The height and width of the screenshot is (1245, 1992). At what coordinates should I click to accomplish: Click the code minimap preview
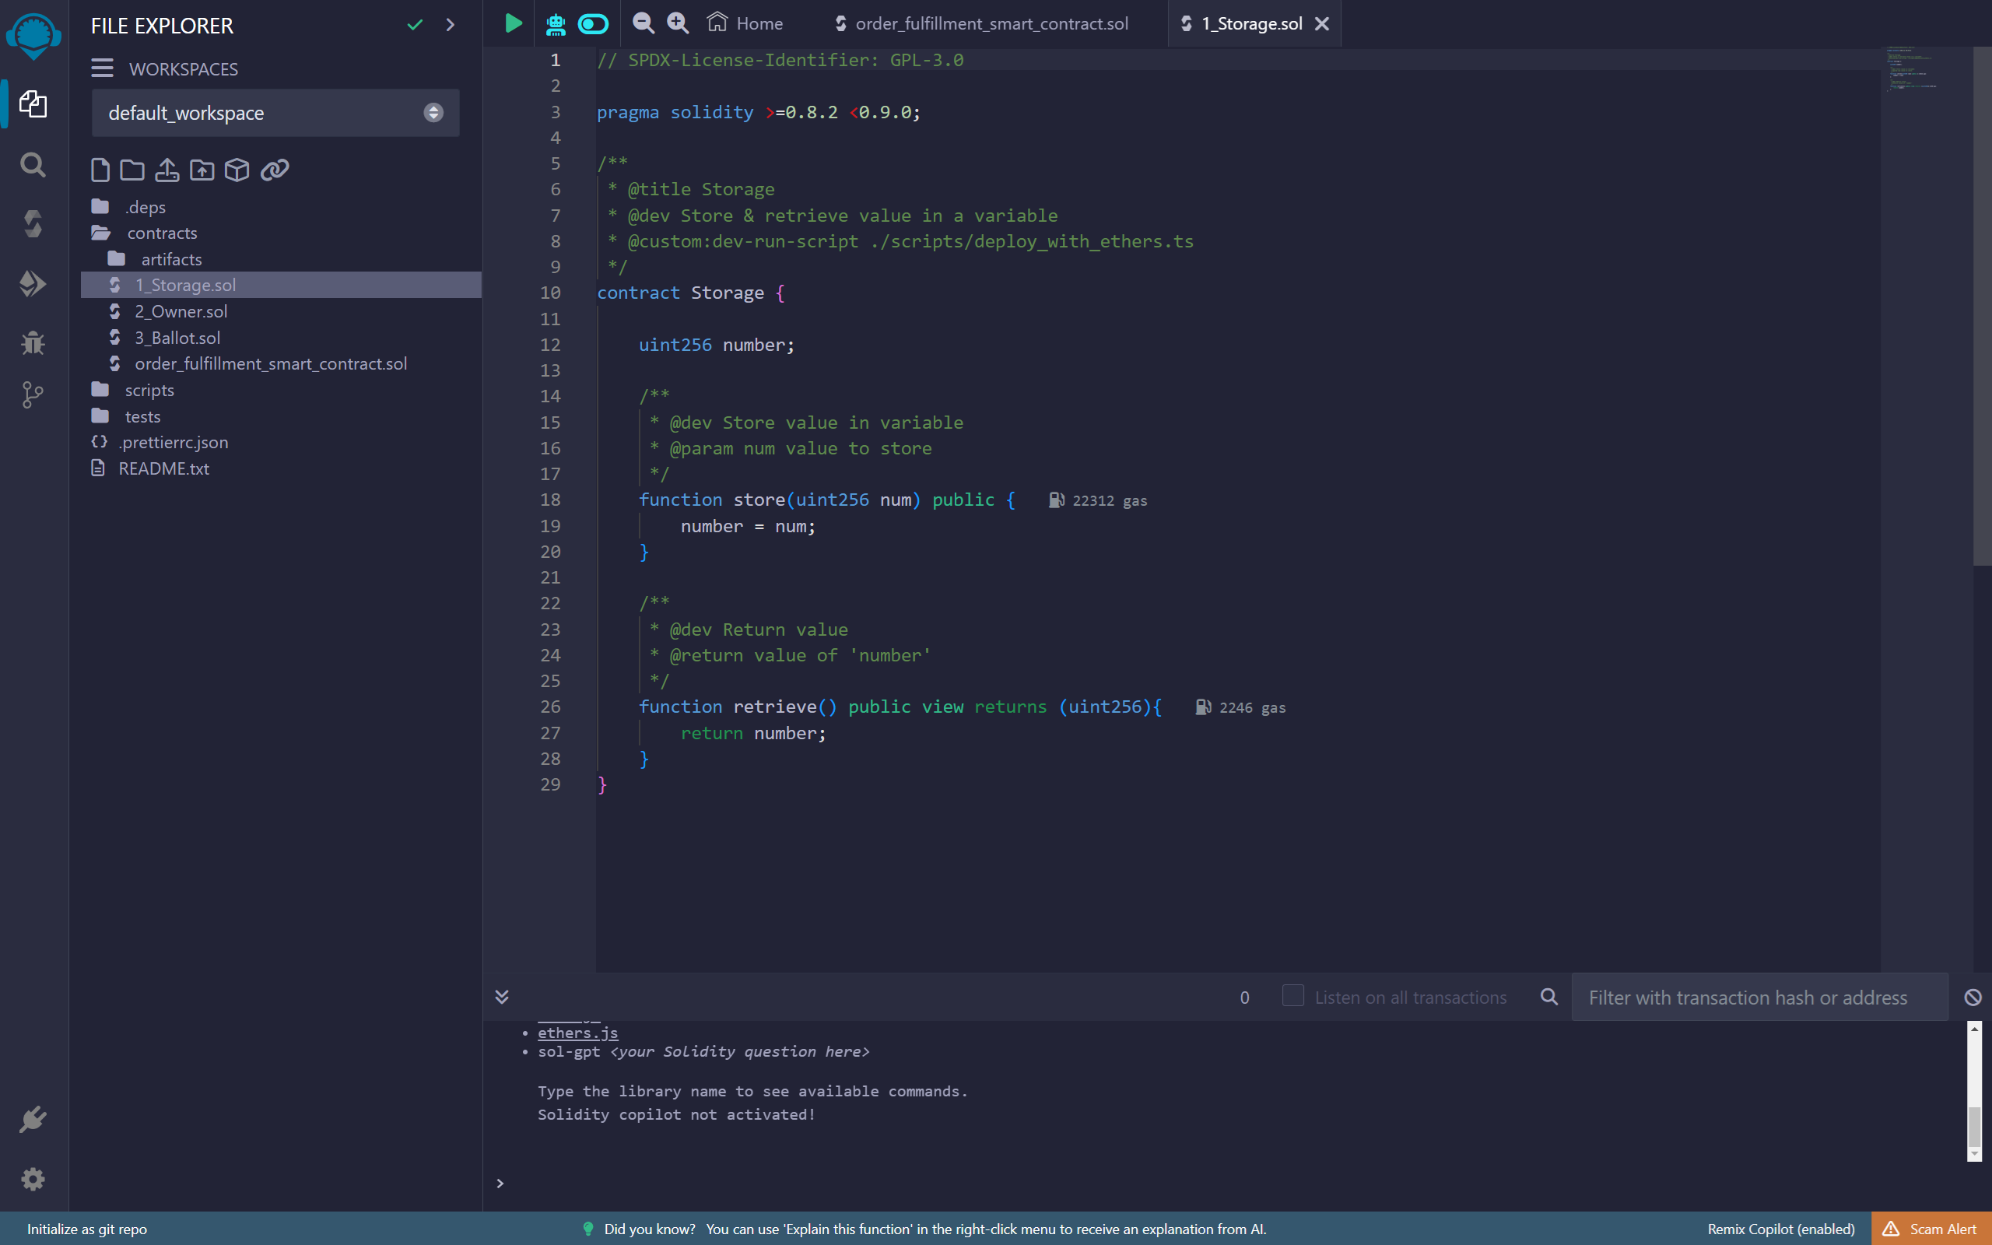click(x=1912, y=68)
